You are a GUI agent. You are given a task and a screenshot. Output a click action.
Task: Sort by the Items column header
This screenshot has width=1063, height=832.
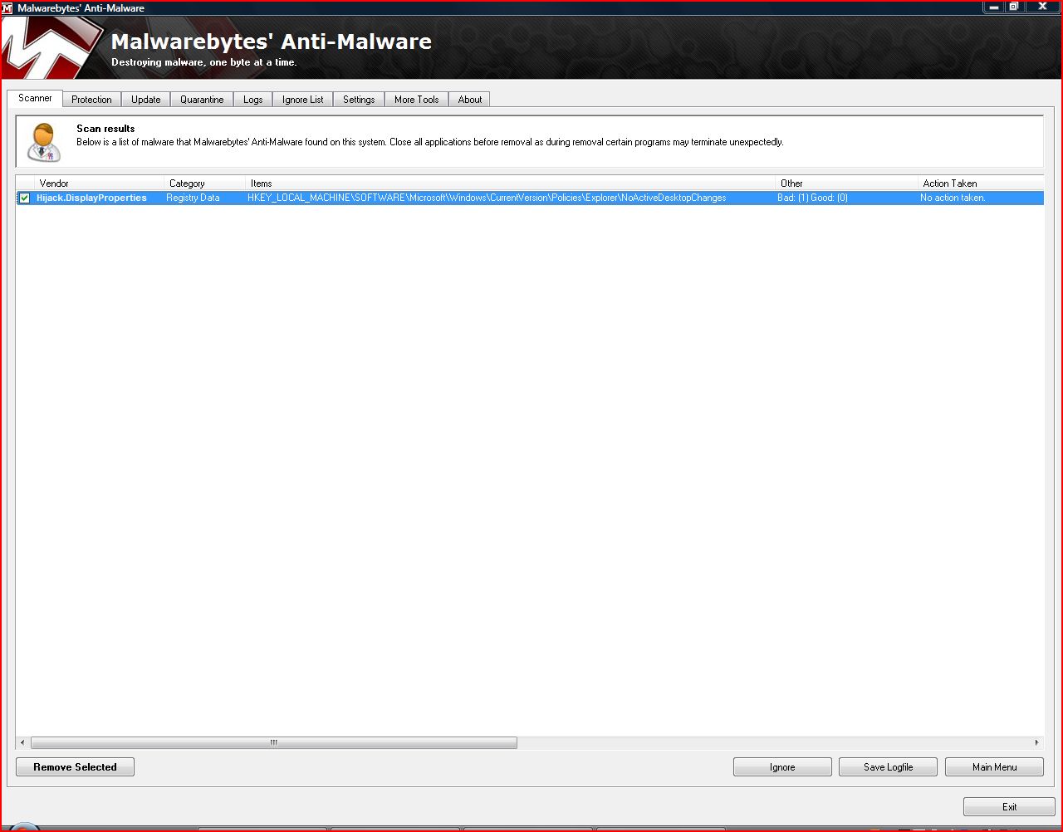[x=511, y=184]
